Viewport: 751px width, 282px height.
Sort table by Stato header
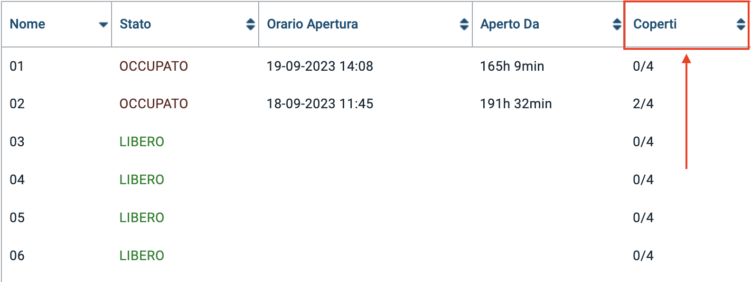(135, 24)
